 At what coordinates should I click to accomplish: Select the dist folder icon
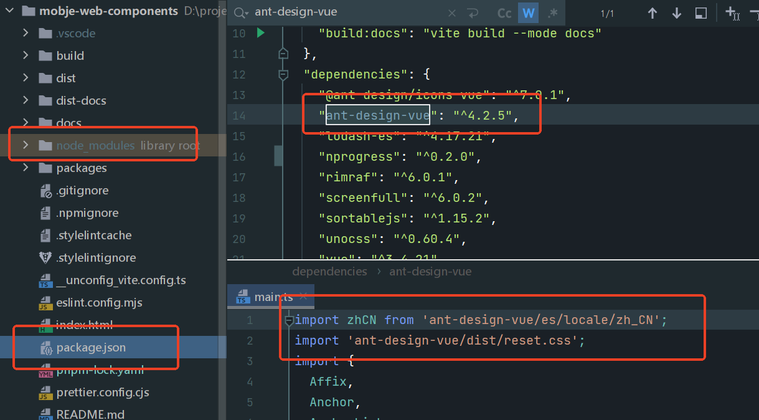pyautogui.click(x=45, y=78)
